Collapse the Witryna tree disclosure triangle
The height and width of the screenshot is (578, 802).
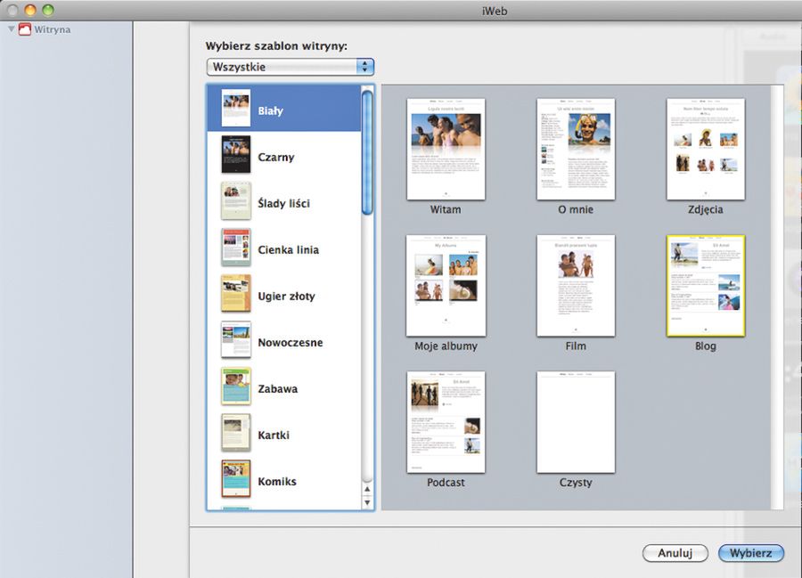(12, 29)
